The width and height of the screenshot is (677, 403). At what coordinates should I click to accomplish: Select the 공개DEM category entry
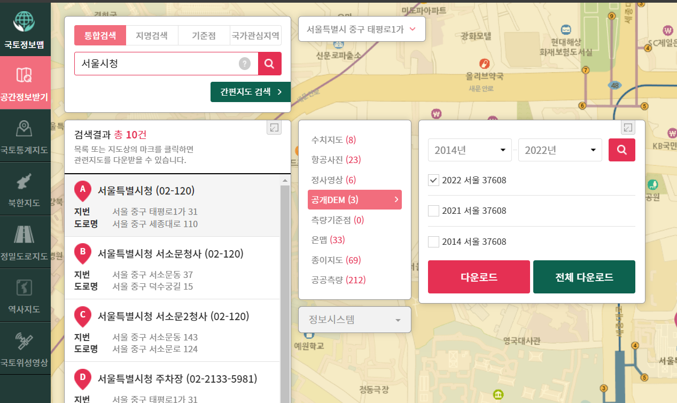(x=354, y=199)
